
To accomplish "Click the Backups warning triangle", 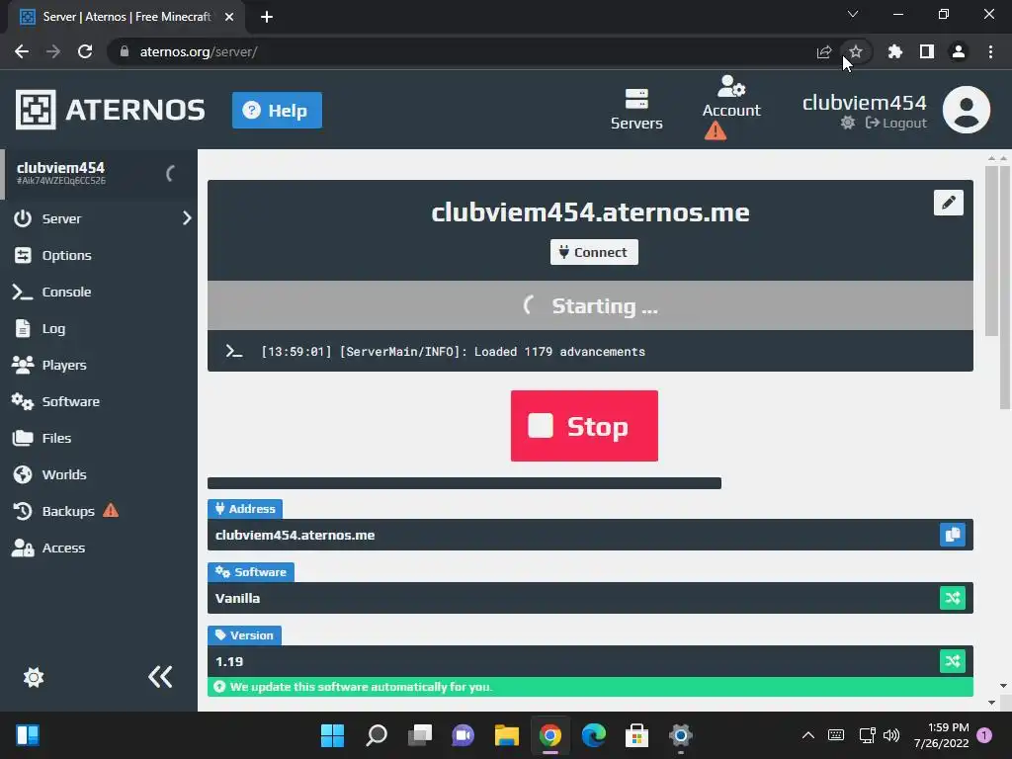I will pos(111,511).
